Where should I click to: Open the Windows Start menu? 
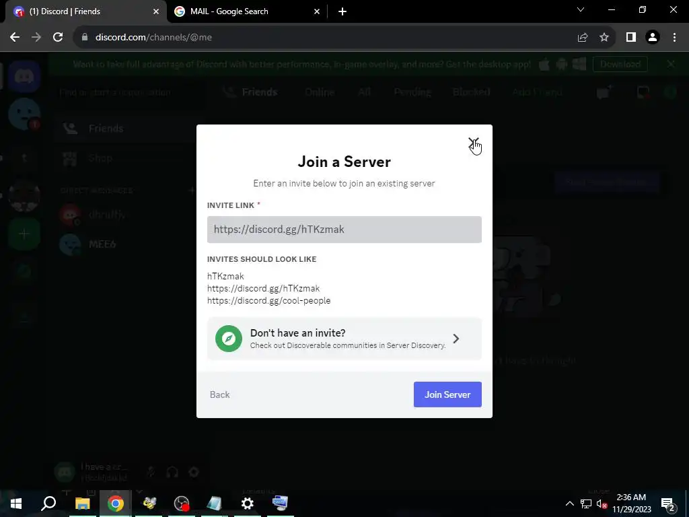point(16,504)
